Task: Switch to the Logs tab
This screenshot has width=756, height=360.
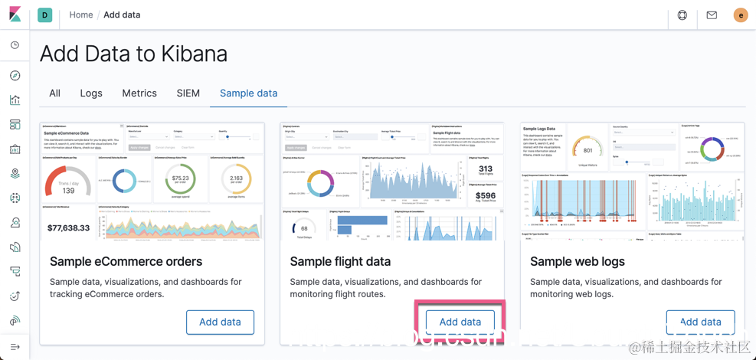Action: coord(91,93)
